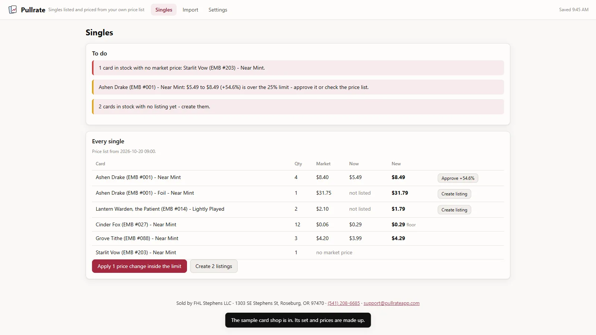Click the 'no market price' cell
Screen dimensions: 596x335
tap(334, 252)
